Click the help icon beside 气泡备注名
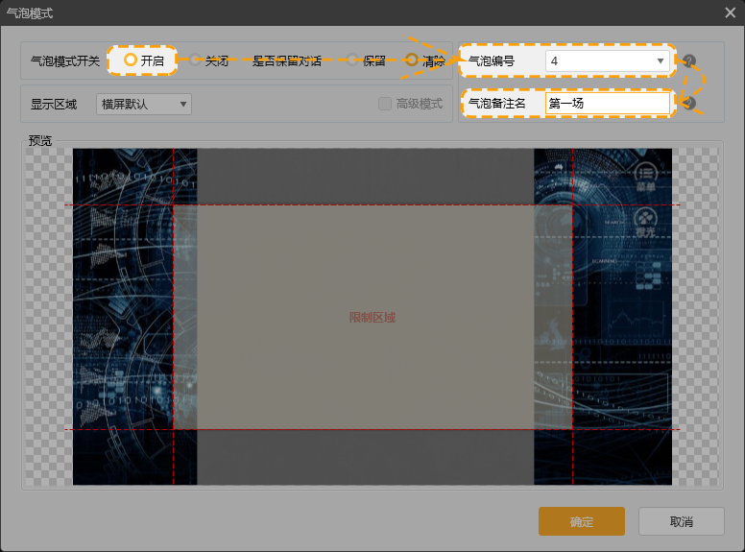Screen dimensions: 745x552 point(689,104)
